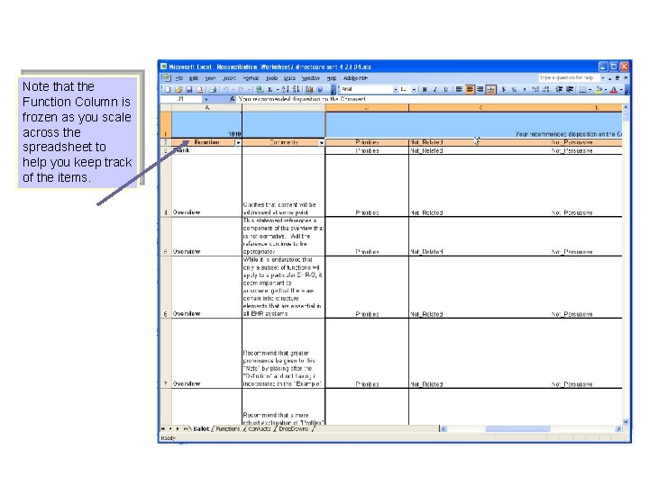Open the Fill Color dropdown arrow
This screenshot has width=649, height=486.
tap(605, 89)
